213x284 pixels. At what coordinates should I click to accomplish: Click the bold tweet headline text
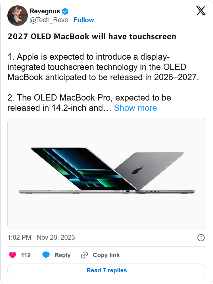92,37
